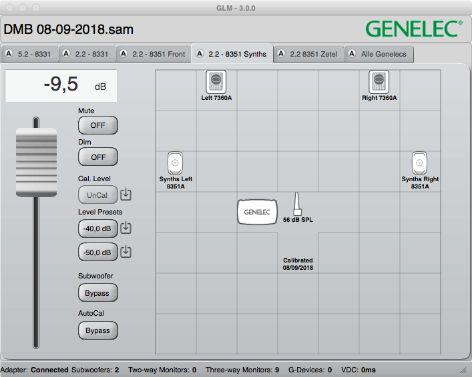472x377 pixels.
Task: Click the UnCal calibration level button
Action: (x=98, y=194)
